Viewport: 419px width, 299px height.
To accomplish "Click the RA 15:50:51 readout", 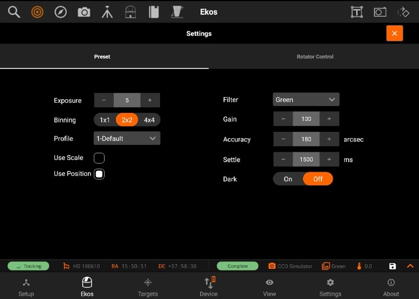I will (129, 266).
